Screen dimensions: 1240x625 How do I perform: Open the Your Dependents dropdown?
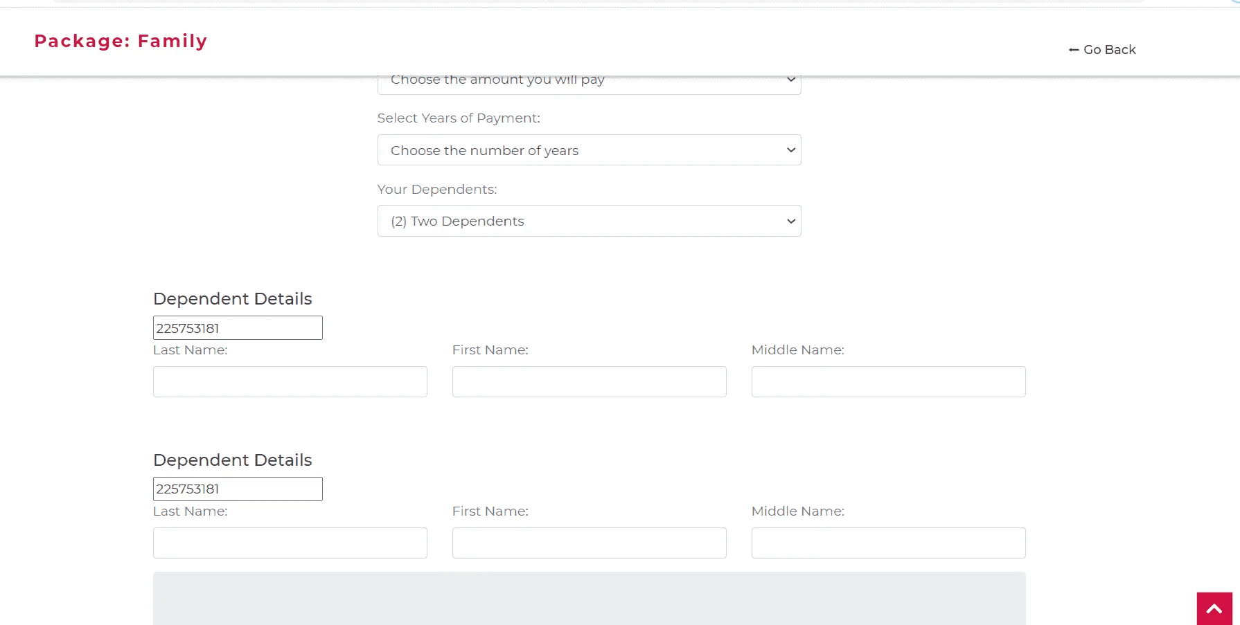(x=590, y=221)
